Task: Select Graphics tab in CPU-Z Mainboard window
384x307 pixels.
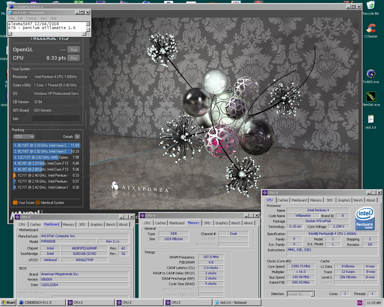Action: (96, 225)
